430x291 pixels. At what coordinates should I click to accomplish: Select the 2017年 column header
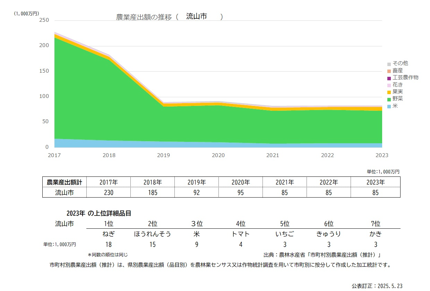point(109,182)
